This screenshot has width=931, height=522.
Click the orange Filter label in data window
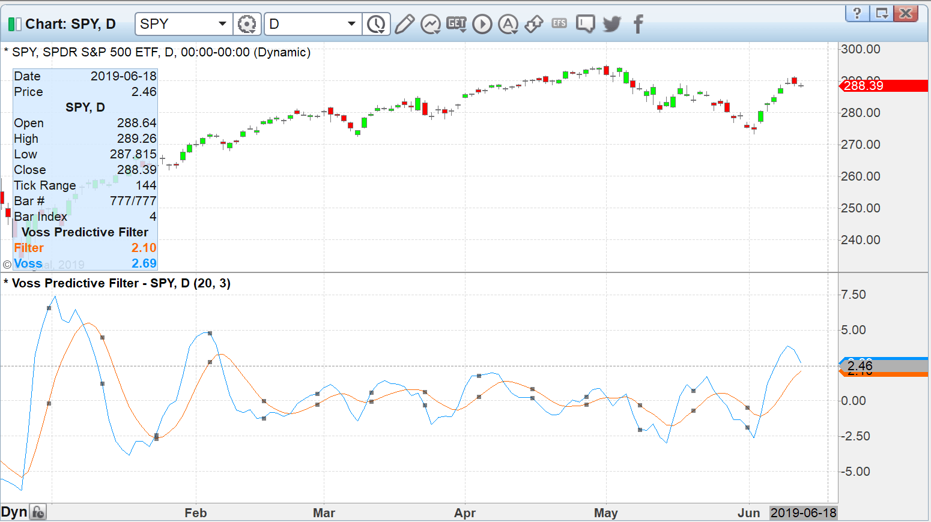(x=29, y=248)
